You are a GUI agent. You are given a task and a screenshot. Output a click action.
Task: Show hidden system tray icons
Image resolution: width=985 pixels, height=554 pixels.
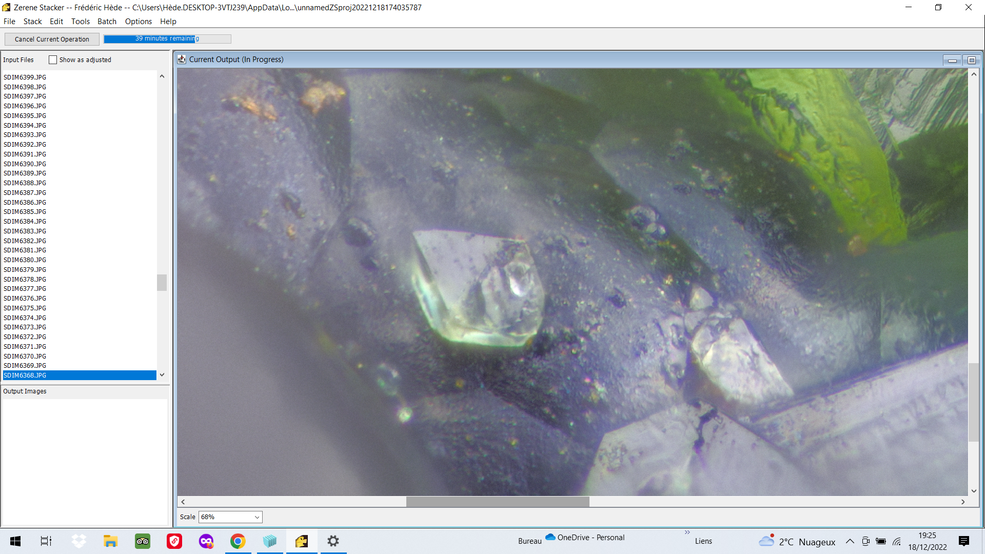[850, 542]
